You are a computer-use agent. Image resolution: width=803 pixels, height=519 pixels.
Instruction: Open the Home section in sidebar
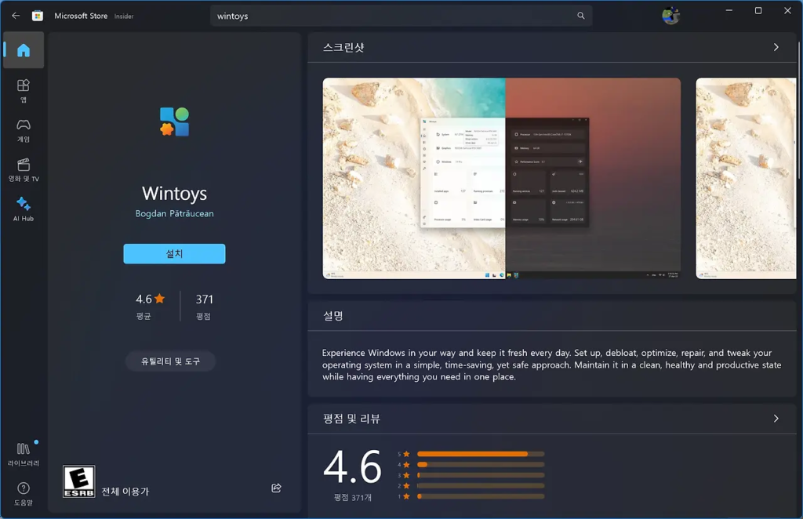pos(23,50)
